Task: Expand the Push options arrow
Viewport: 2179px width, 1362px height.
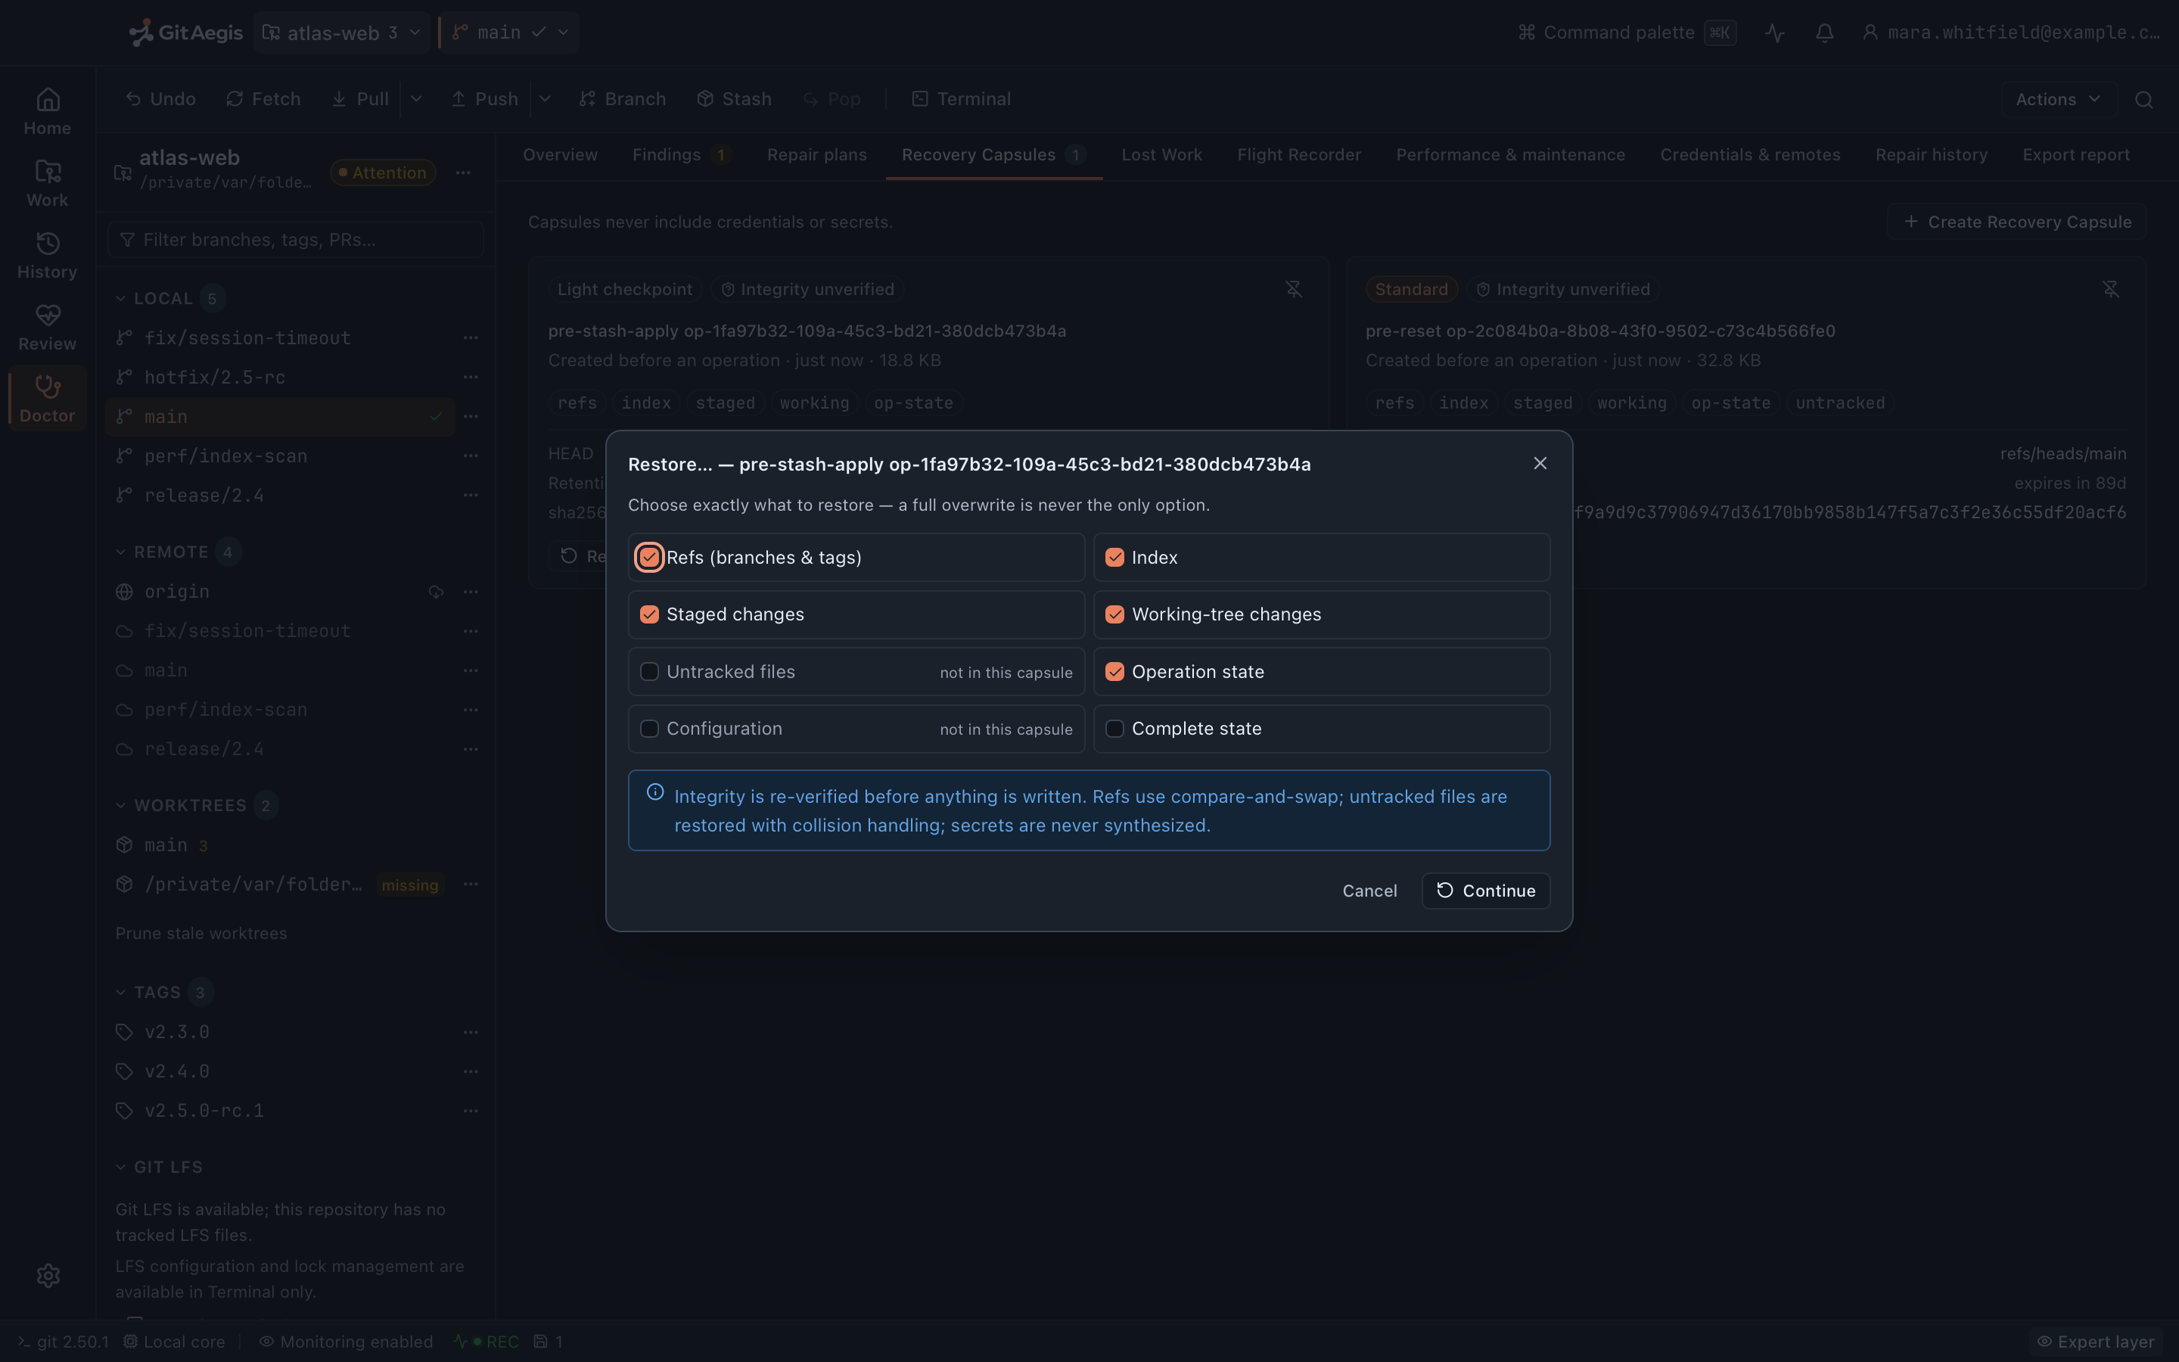Action: pos(545,99)
